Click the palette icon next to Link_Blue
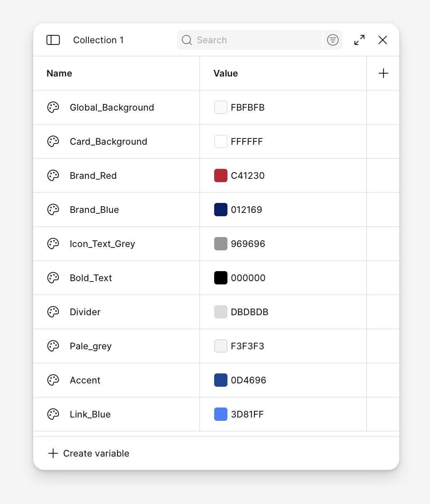This screenshot has height=504, width=430. [53, 414]
